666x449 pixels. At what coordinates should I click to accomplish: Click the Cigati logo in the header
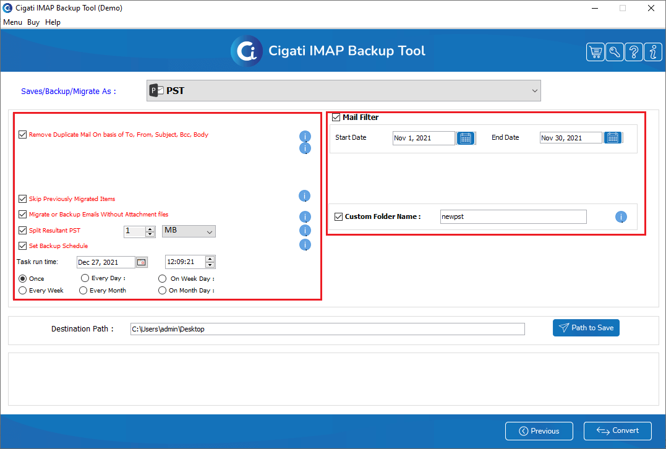tap(247, 51)
